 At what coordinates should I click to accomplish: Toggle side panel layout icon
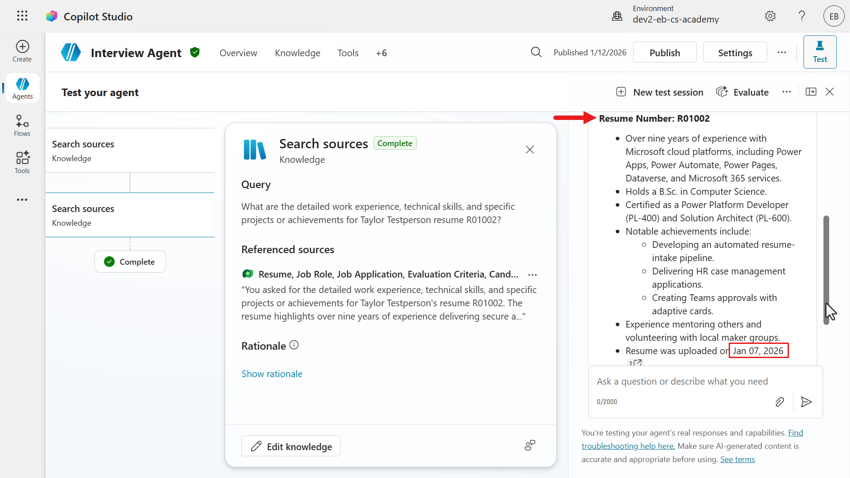[x=811, y=92]
